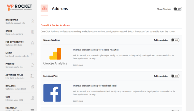194x111 pixels.
Task: Enable the Google Tracking add-on switch
Action: 175,40
